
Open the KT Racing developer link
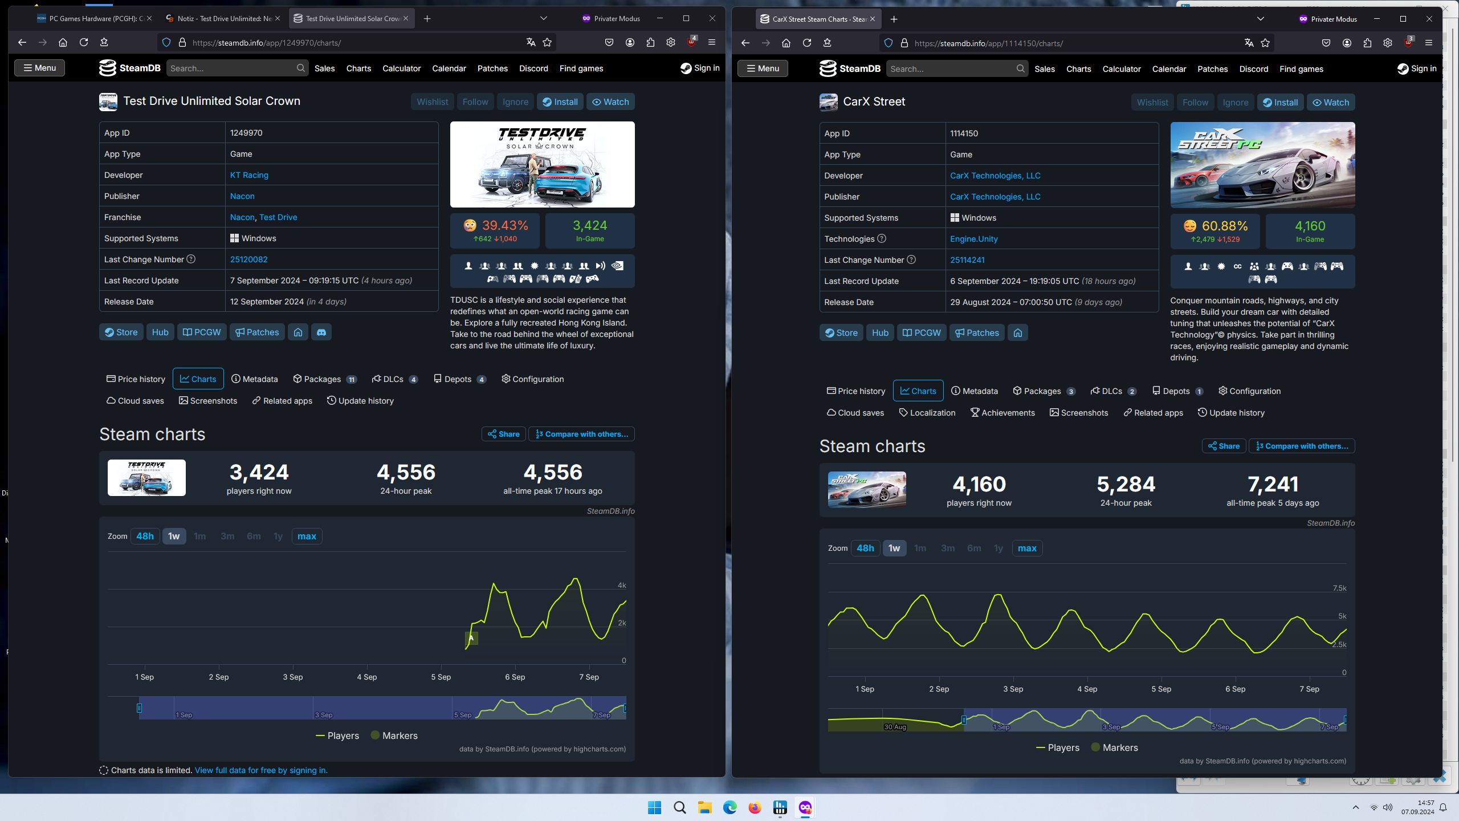coord(249,175)
